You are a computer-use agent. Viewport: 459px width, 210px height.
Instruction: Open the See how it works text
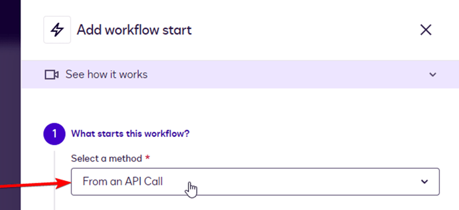point(106,74)
